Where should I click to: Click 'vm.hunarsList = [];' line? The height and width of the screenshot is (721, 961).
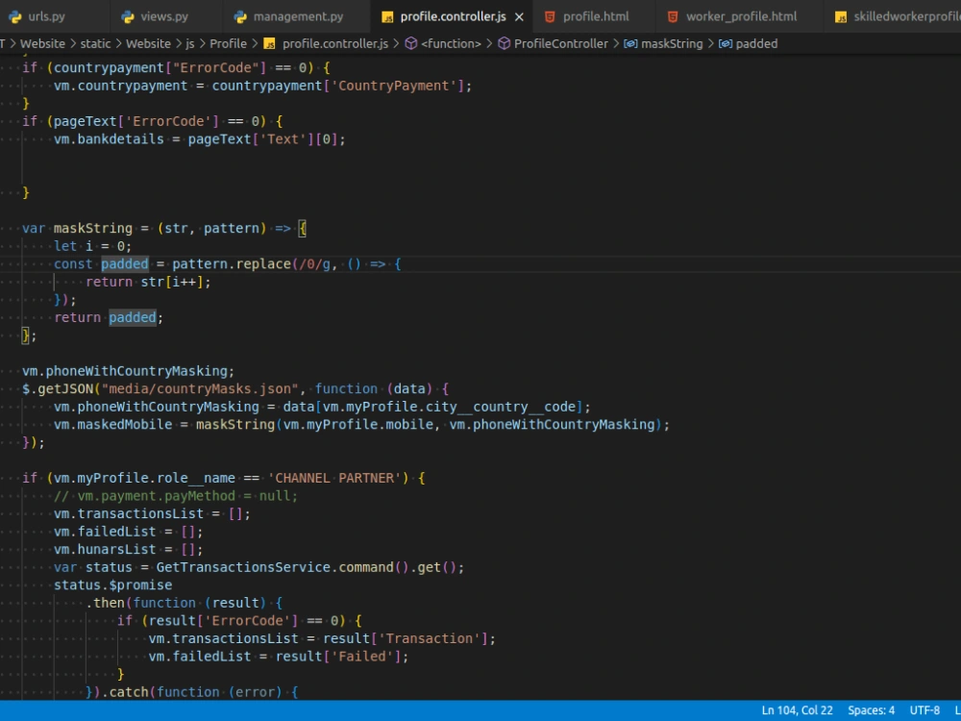[x=128, y=549]
